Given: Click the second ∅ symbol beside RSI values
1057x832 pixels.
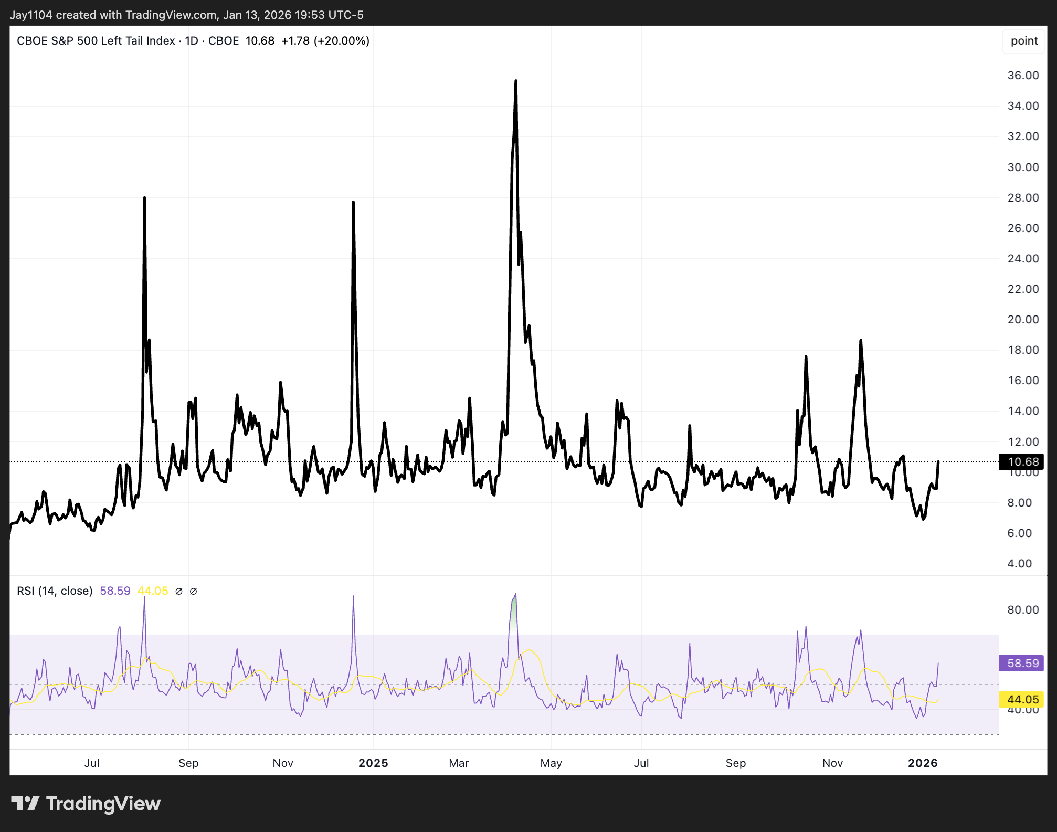Looking at the screenshot, I should (193, 591).
